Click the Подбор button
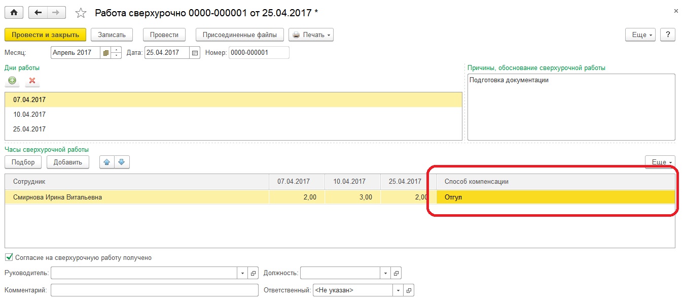 pos(23,162)
